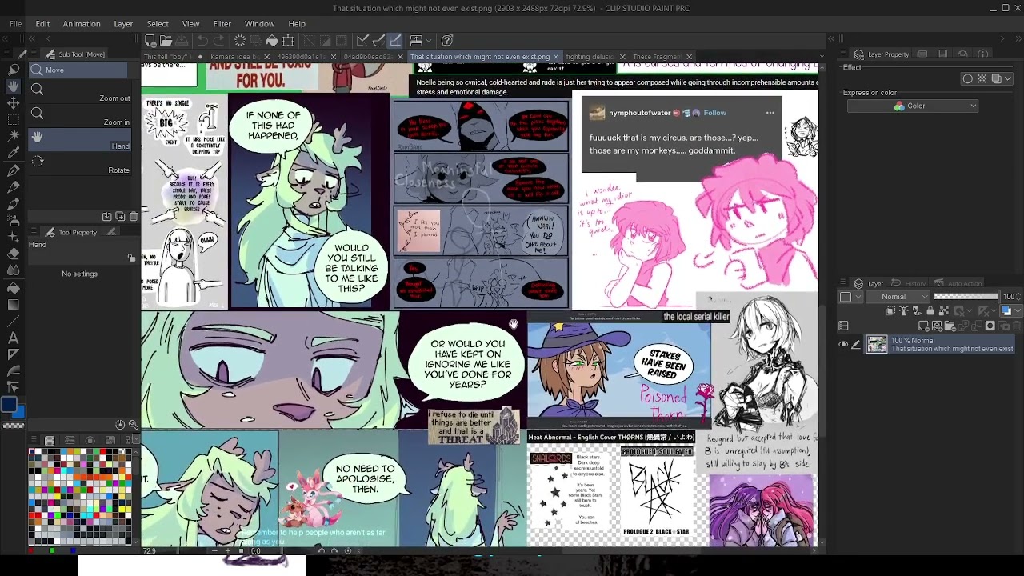The image size is (1024, 576).
Task: Open the File menu
Action: 15,24
